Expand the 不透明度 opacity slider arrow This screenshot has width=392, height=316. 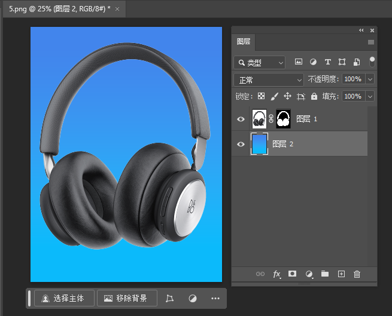(x=370, y=79)
